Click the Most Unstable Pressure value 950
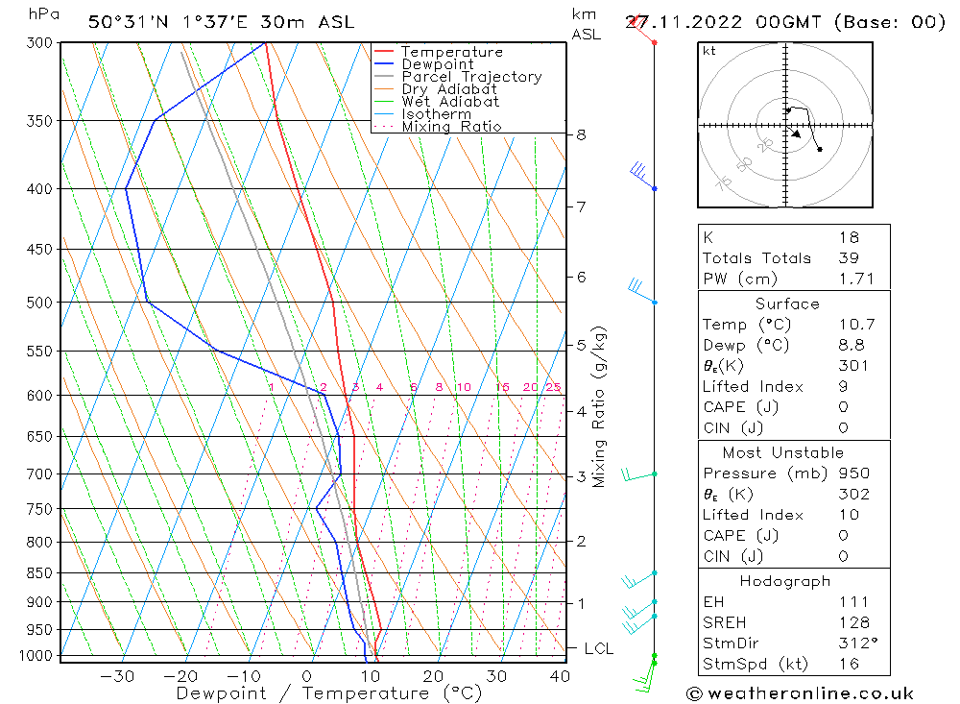 [854, 473]
